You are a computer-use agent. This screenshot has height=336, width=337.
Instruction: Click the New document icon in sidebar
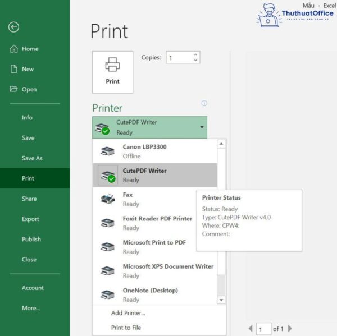[x=13, y=69]
